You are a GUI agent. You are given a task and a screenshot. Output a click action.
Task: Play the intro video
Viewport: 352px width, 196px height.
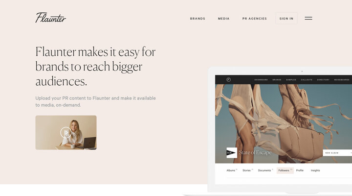coord(66,132)
